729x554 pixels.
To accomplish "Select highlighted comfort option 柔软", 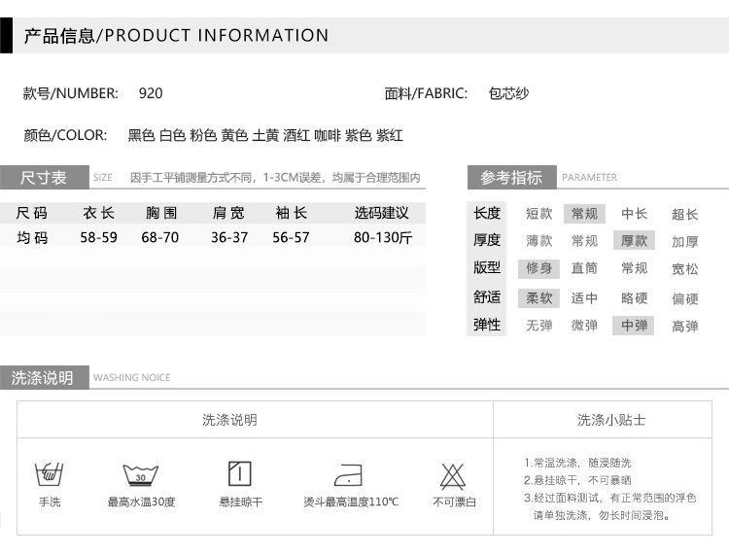I will pos(538,298).
